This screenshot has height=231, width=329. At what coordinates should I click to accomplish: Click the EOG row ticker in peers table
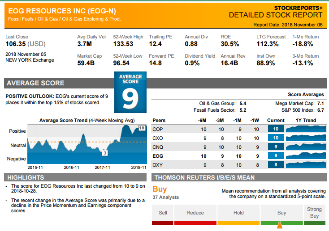pos(158,156)
